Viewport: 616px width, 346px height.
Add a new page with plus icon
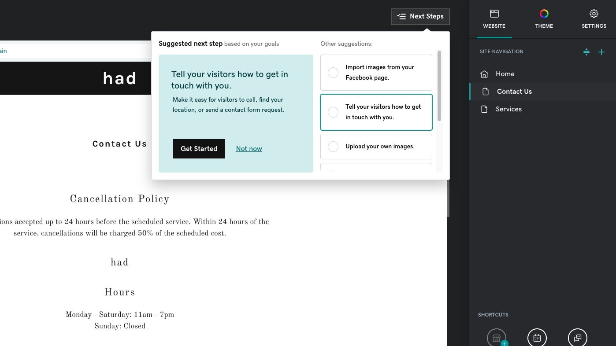click(601, 52)
